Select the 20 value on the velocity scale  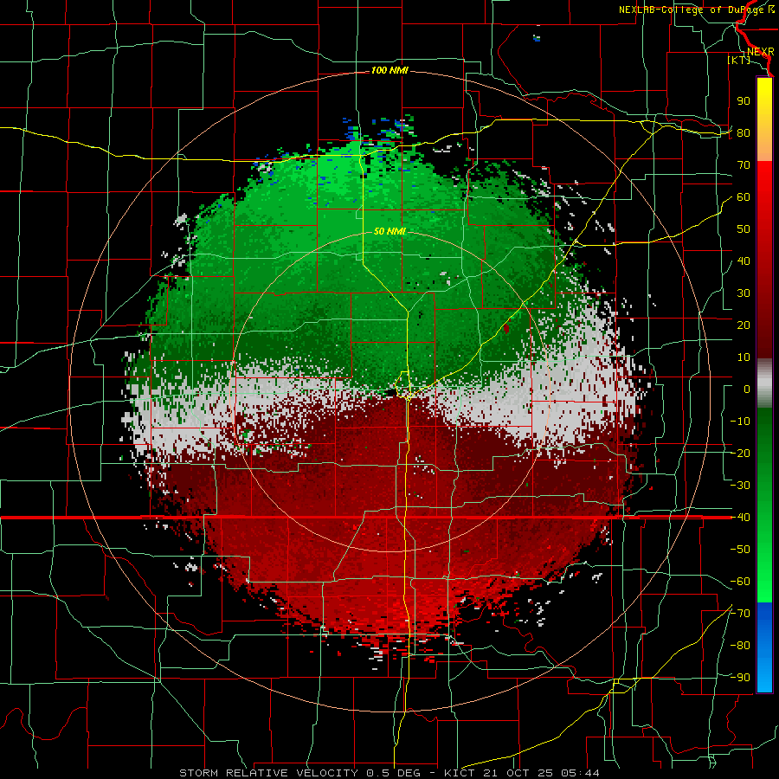point(744,325)
